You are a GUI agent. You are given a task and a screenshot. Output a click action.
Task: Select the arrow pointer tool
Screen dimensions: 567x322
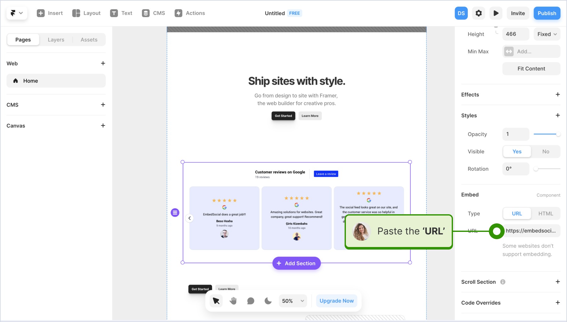tap(216, 301)
